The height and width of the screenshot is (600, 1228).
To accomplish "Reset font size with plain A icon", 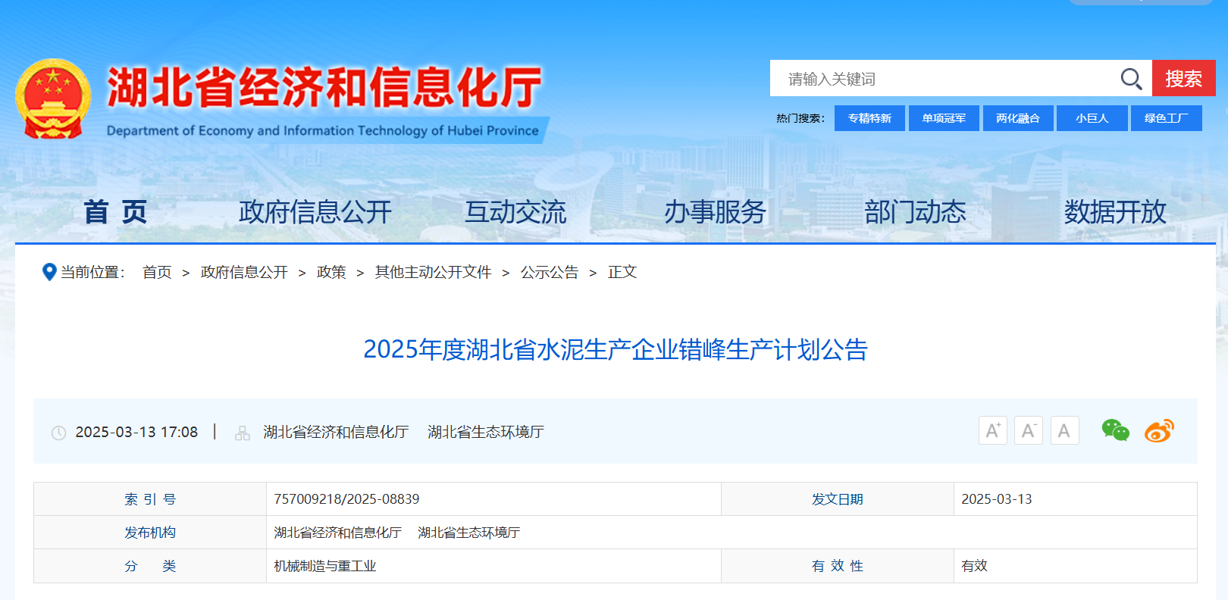I will pyautogui.click(x=1064, y=431).
